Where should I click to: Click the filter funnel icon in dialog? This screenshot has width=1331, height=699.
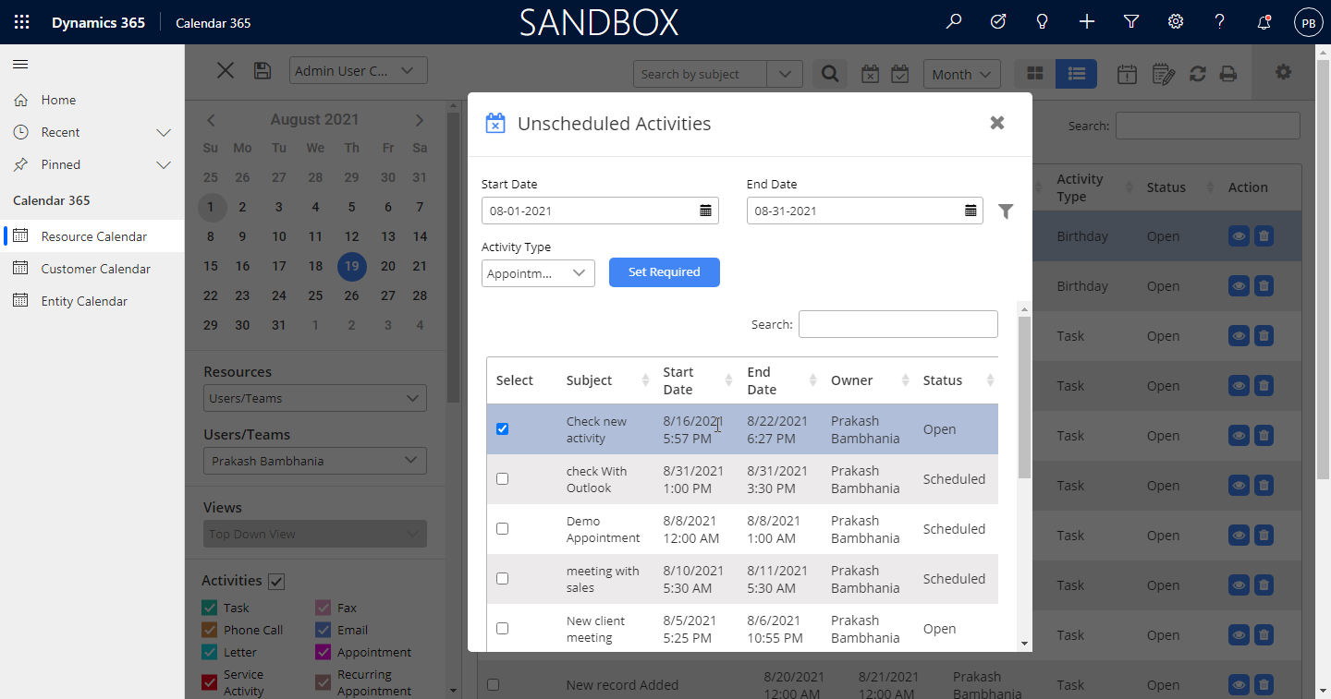coord(1006,211)
